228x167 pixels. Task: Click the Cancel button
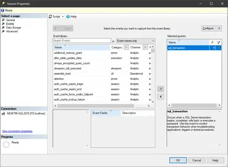click(197, 160)
